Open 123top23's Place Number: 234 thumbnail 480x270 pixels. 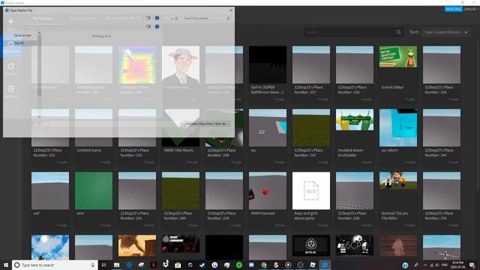442,190
